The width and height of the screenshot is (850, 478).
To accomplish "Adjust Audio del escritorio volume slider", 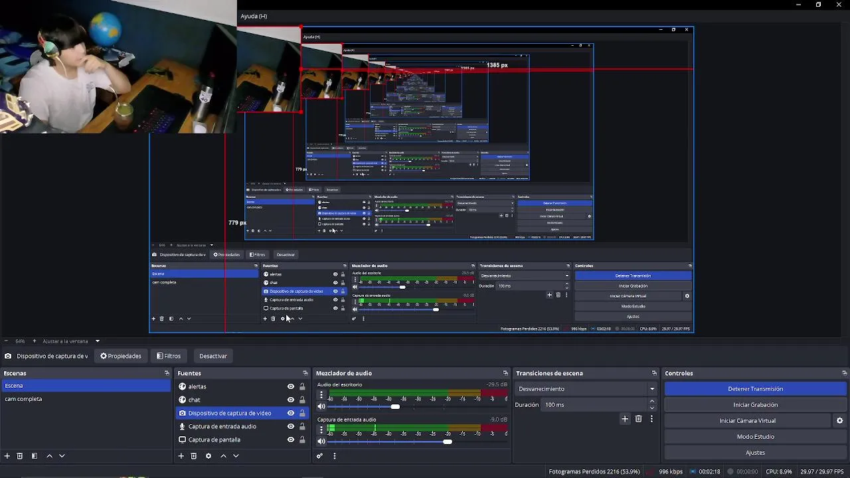I will click(395, 406).
